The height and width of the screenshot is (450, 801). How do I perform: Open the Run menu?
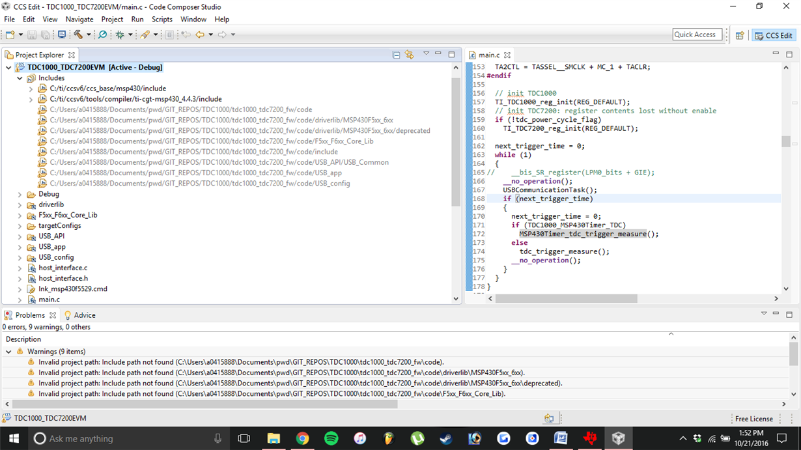tap(137, 20)
